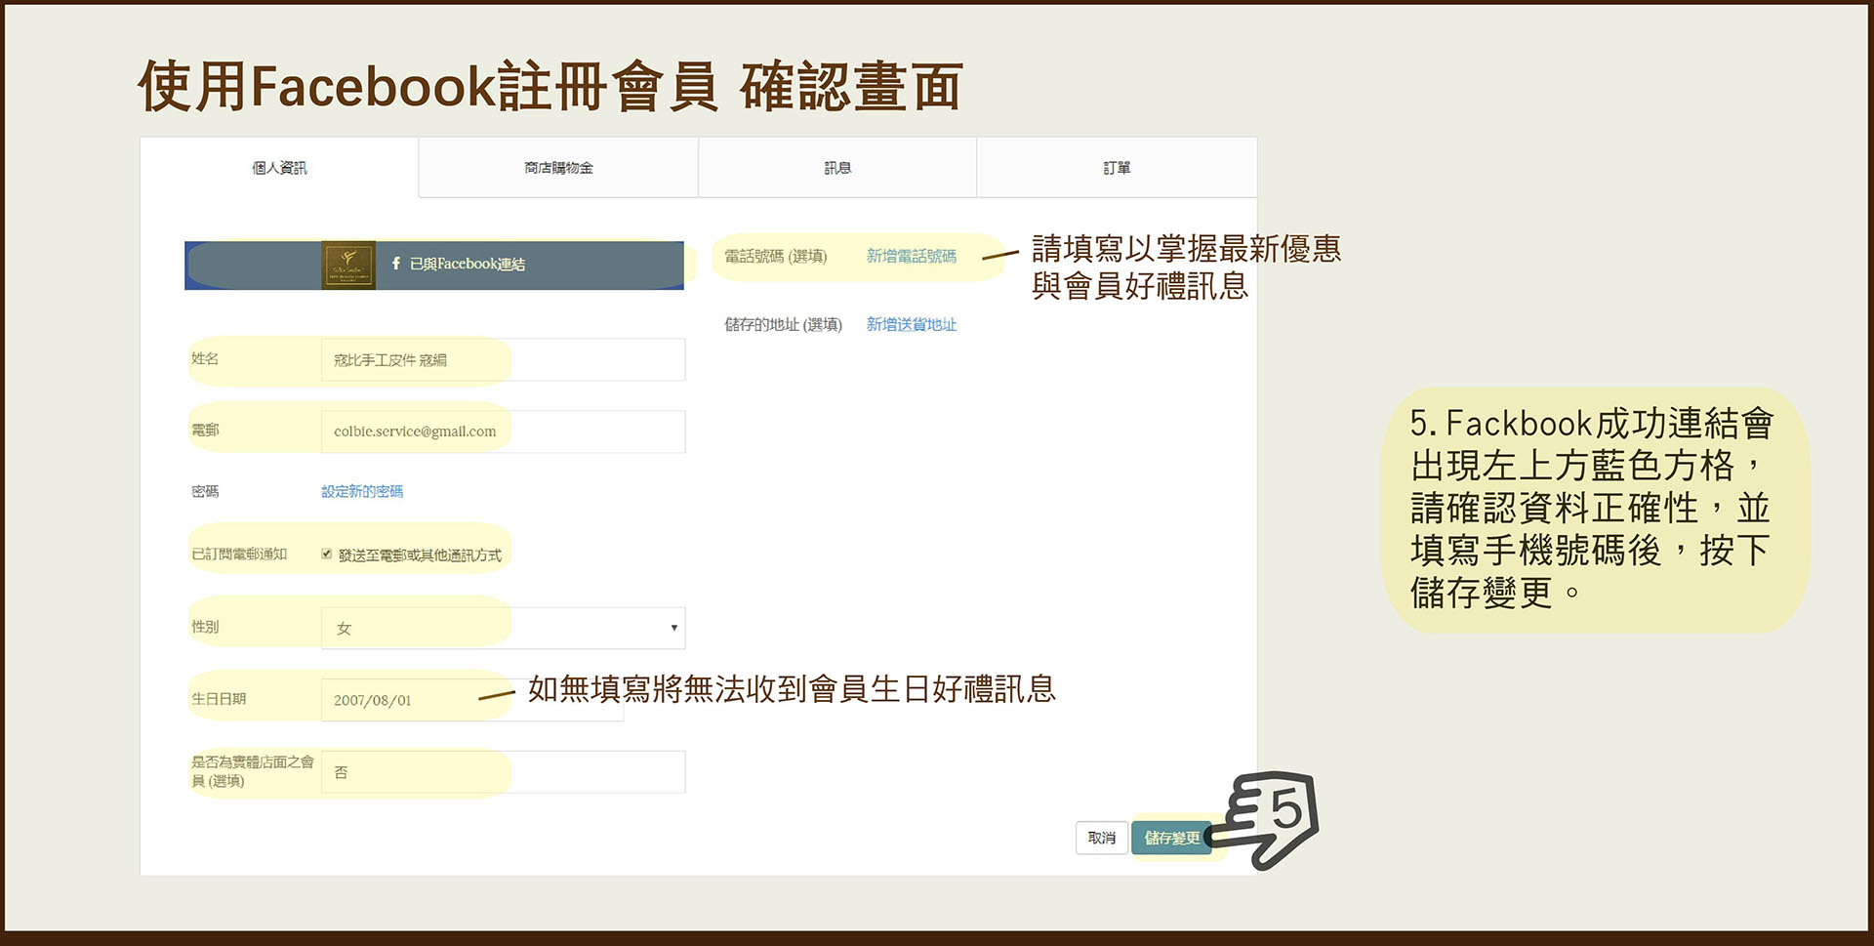
Task: Switch to the 個人資訊 tab
Action: coord(279,168)
